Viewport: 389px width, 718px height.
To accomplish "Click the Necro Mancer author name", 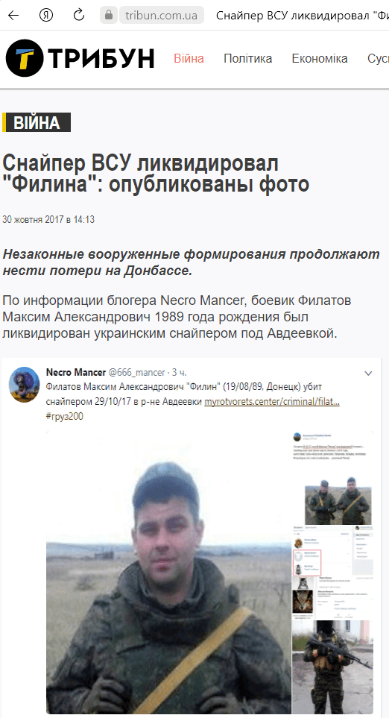I will click(x=75, y=372).
